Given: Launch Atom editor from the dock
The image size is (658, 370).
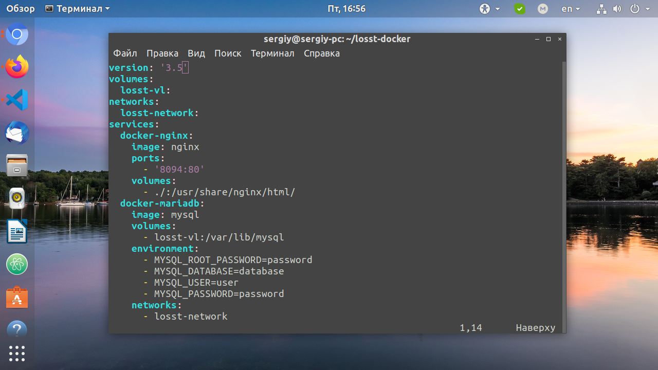Looking at the screenshot, I should coord(17,264).
